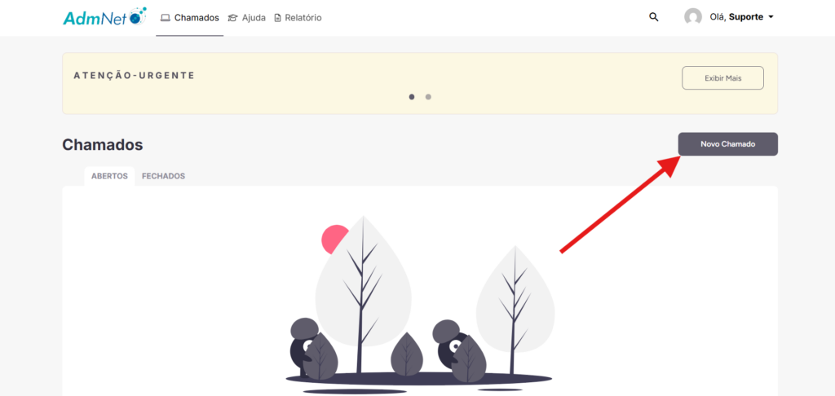Switch to the ABERTOS tab
Image resolution: width=835 pixels, height=396 pixels.
(x=109, y=176)
